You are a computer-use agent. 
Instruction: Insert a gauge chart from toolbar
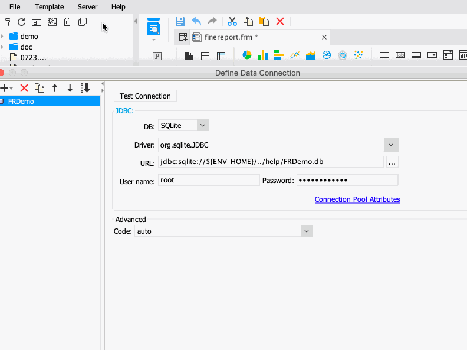click(x=327, y=55)
